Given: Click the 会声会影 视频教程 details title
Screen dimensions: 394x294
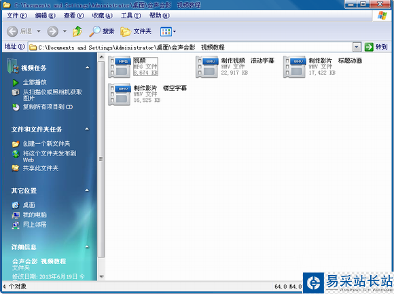Looking at the screenshot, I should pyautogui.click(x=39, y=261).
